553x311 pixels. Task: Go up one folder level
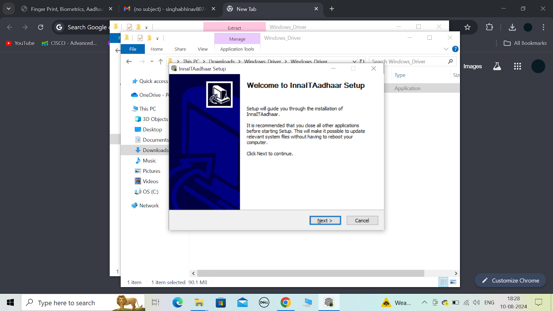click(x=161, y=62)
